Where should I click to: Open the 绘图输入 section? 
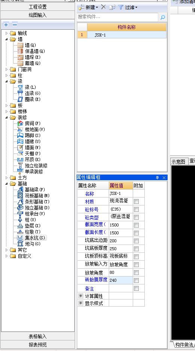38,15
